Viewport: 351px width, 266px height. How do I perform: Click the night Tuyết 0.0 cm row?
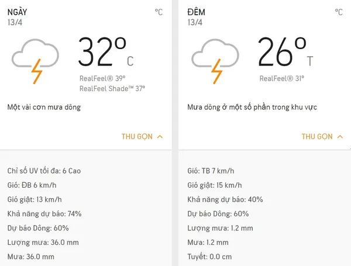pos(211,256)
